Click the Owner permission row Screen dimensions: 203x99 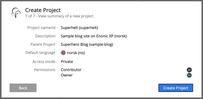126,75
